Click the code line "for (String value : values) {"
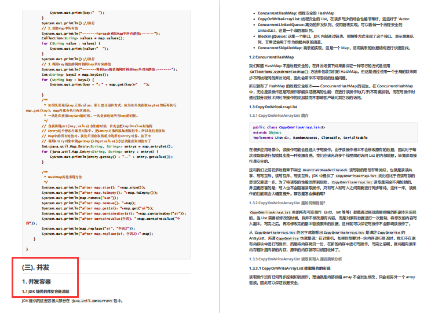The height and width of the screenshot is (313, 431). click(x=71, y=43)
